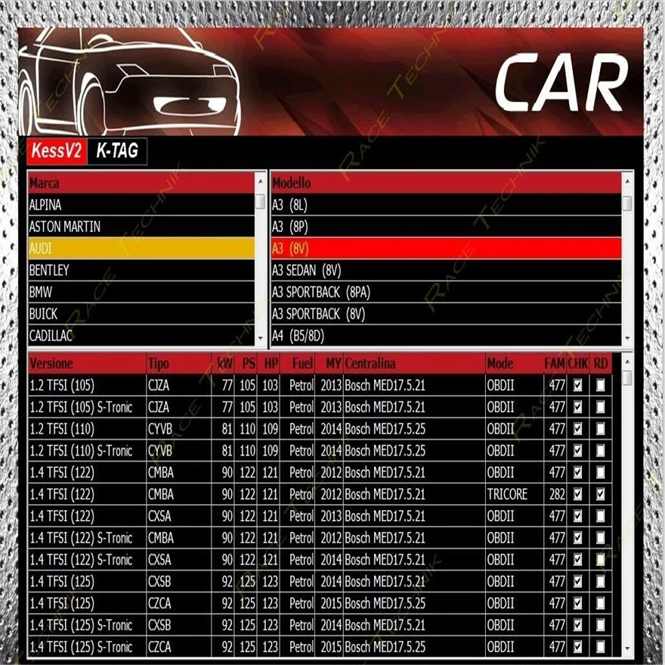Sort by the CHK column header

click(x=578, y=363)
